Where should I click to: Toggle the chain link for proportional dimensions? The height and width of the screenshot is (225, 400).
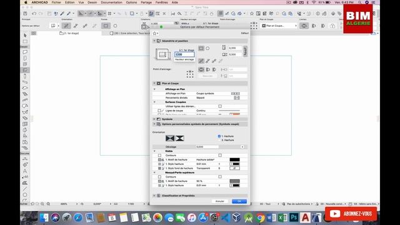pyautogui.click(x=245, y=51)
